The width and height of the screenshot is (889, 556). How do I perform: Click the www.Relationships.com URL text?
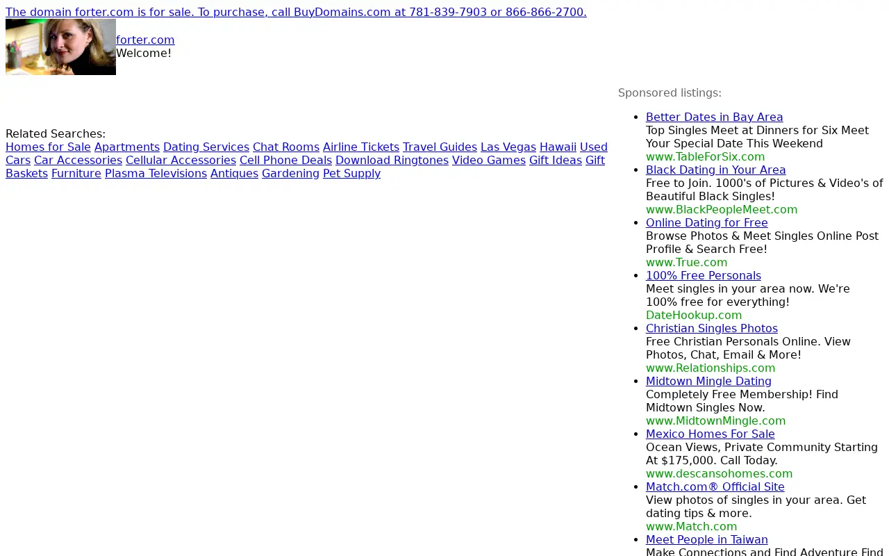[x=711, y=368]
